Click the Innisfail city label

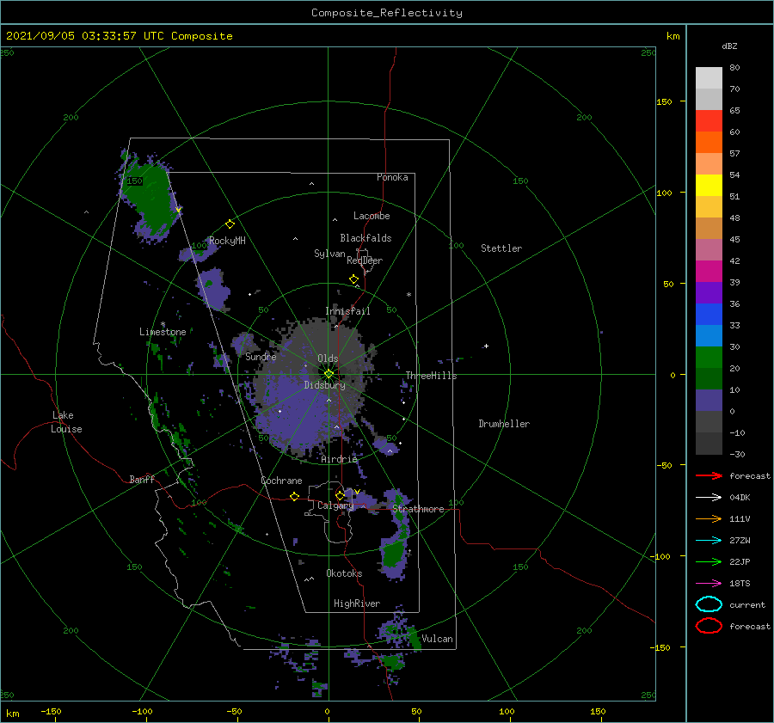(347, 311)
